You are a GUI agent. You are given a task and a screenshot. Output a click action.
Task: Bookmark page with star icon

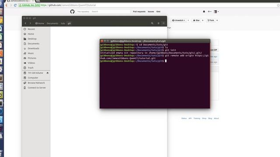pos(278,5)
